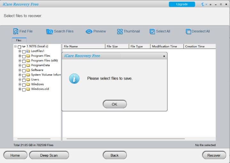This screenshot has height=163, width=230.
Task: Click the Select All checkmark icon
Action: coord(152,32)
